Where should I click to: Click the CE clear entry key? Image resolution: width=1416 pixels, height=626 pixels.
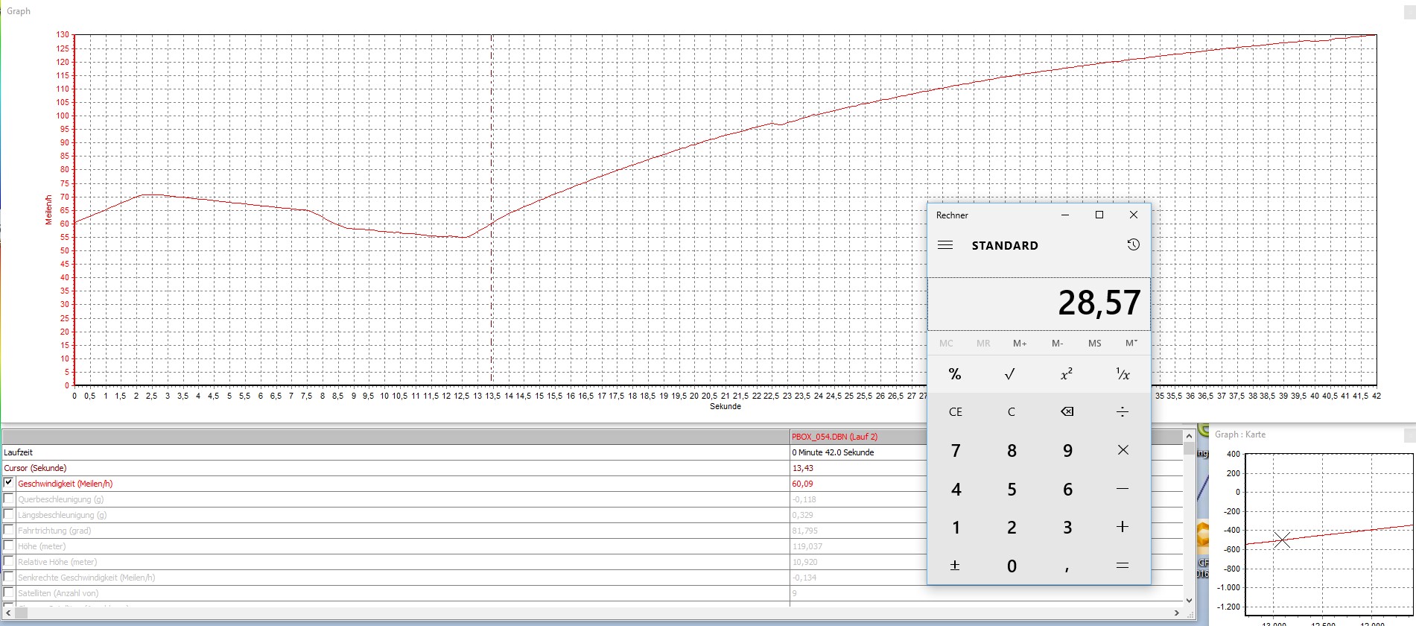coord(956,411)
